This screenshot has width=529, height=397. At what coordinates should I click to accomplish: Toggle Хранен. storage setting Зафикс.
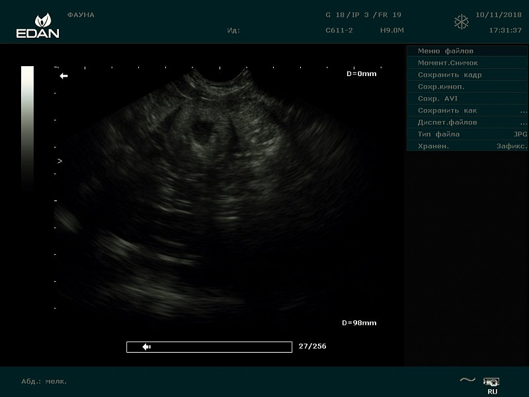tap(467, 146)
